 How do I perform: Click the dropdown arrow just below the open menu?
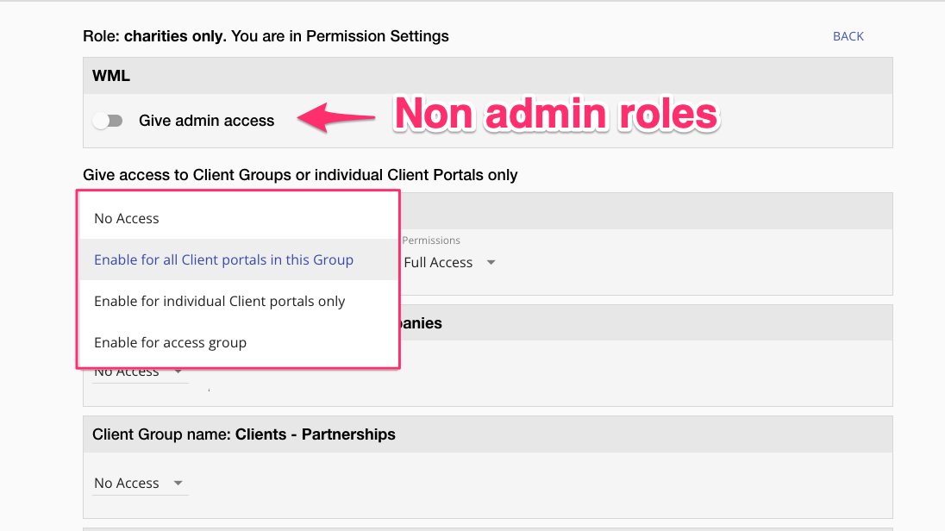coord(178,372)
